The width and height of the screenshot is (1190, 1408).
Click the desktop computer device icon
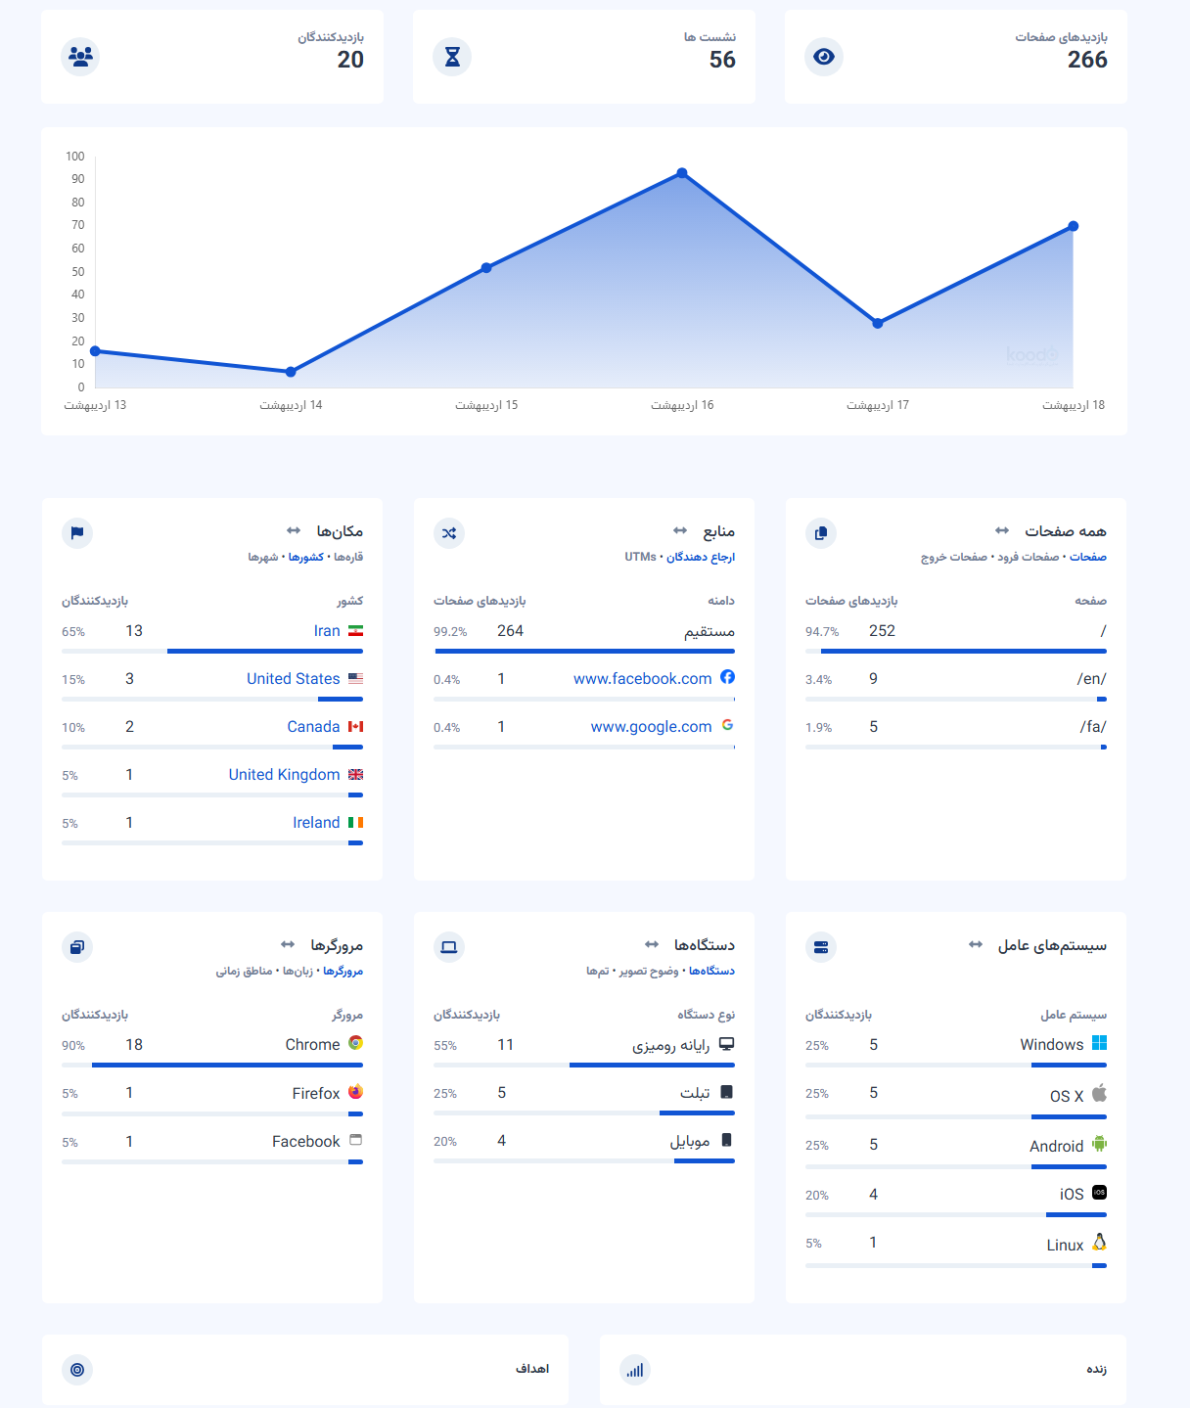(726, 1043)
